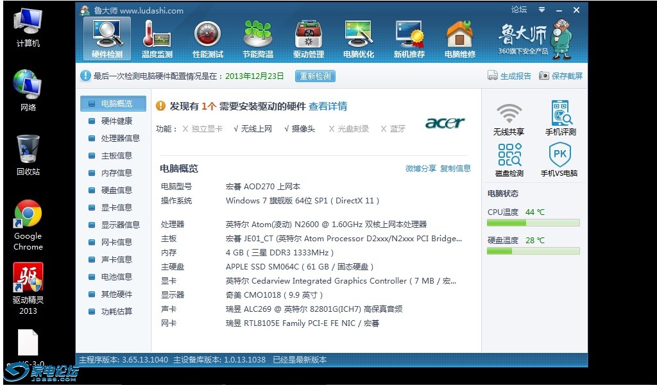
Task: Click the 4 GB 三星 DDR3 memory text
Action: pyautogui.click(x=280, y=253)
